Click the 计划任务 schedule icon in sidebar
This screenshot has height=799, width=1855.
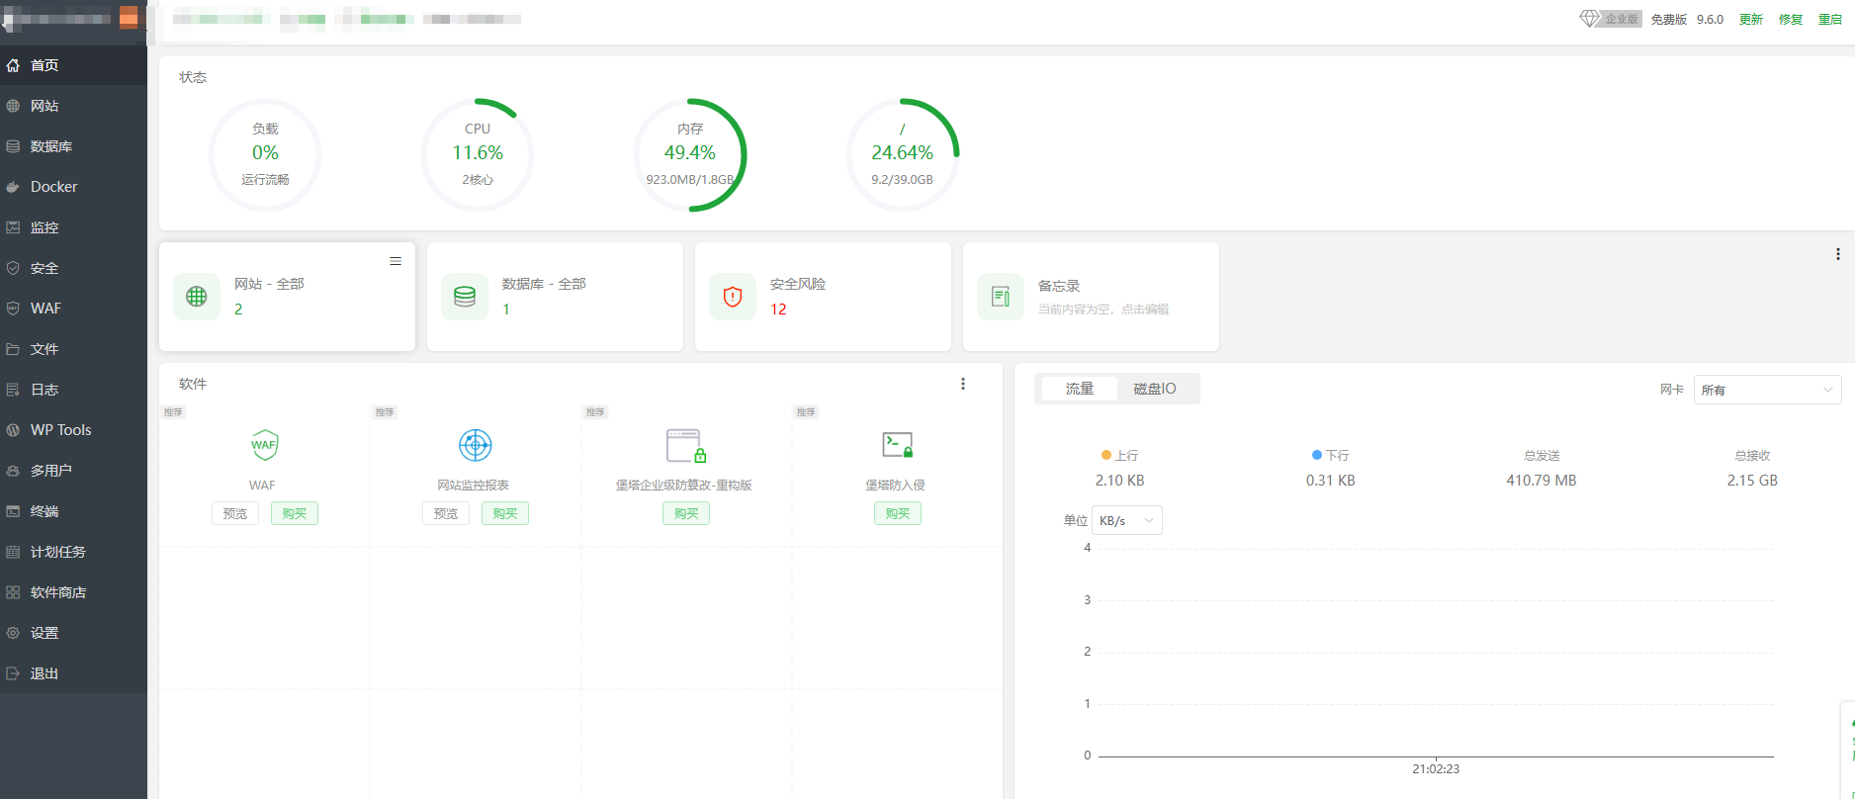point(13,552)
